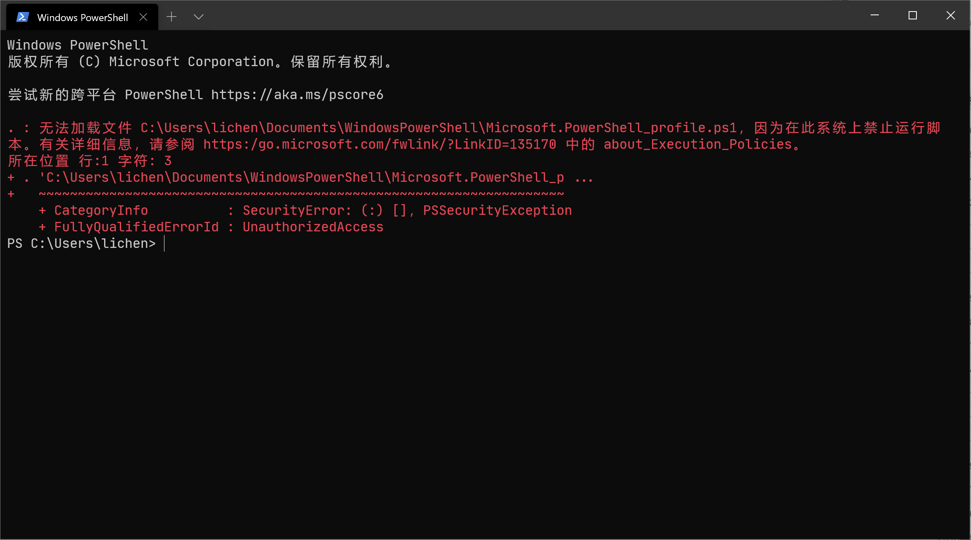
Task: Click the tab's PowerShell arrow emblem
Action: point(23,17)
